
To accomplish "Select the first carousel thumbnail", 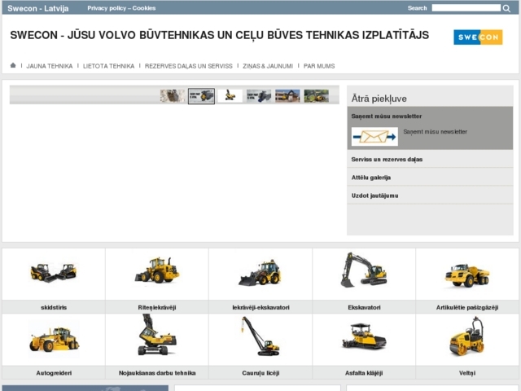I will [x=172, y=96].
